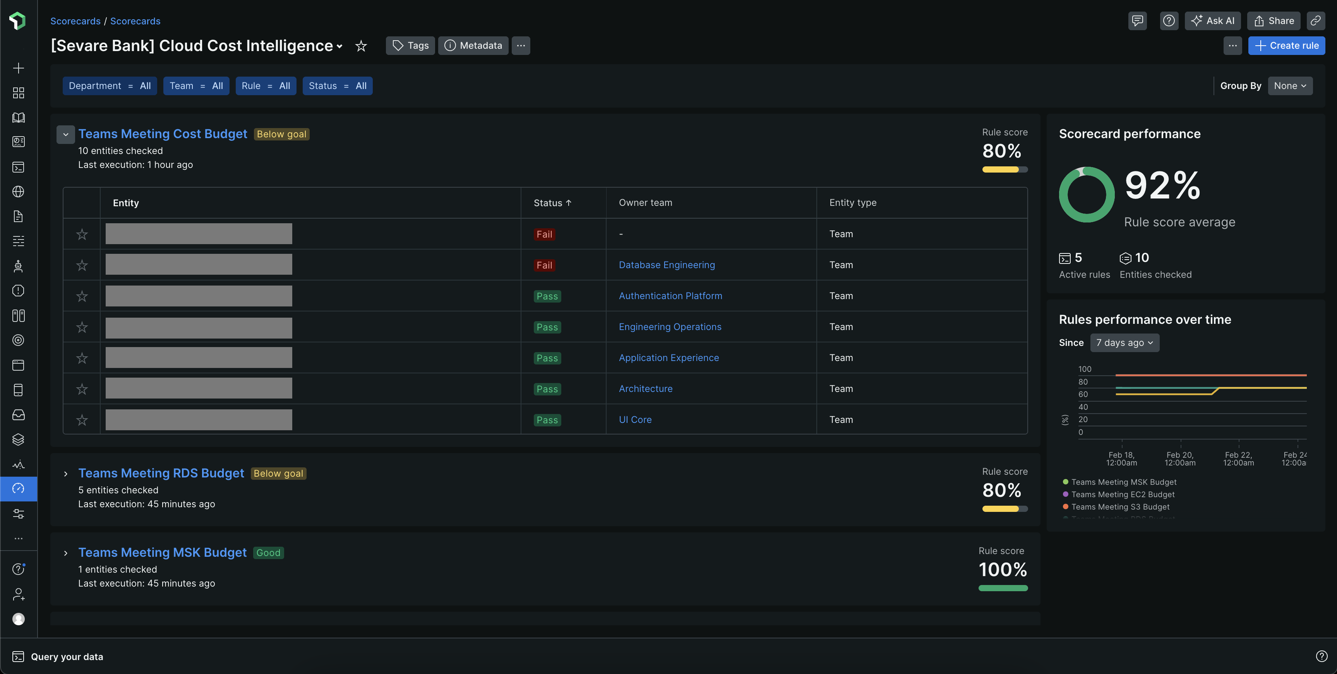The image size is (1337, 674).
Task: Open the alerts exclamation icon in sidebar
Action: [x=18, y=291]
